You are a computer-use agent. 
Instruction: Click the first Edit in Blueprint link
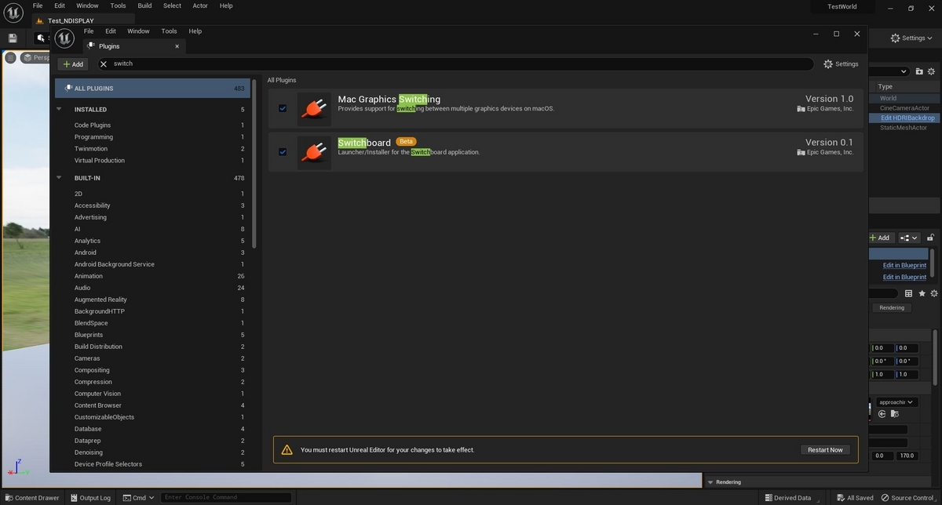click(x=904, y=265)
